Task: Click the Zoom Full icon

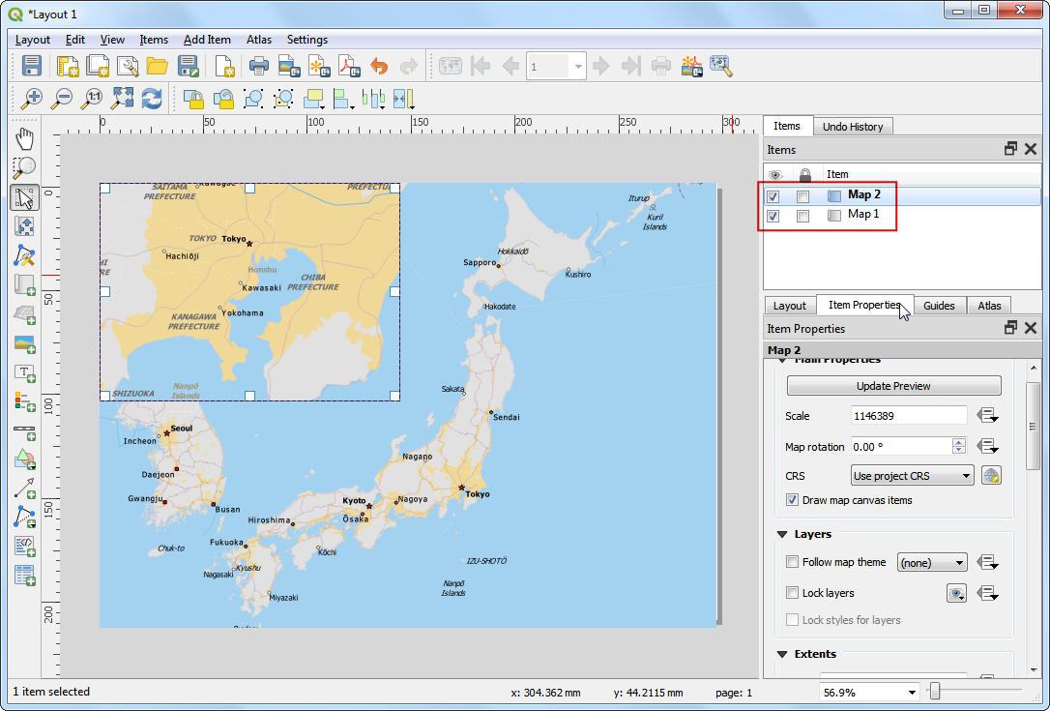Action: (x=122, y=98)
